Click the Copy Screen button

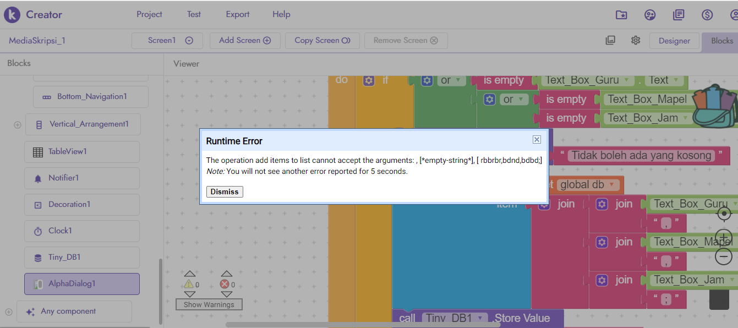(x=322, y=40)
